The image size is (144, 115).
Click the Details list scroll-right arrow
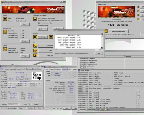(100, 49)
